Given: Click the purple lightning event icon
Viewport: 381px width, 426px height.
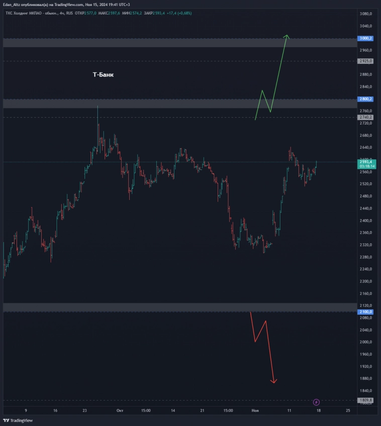Looking at the screenshot, I should point(316,402).
